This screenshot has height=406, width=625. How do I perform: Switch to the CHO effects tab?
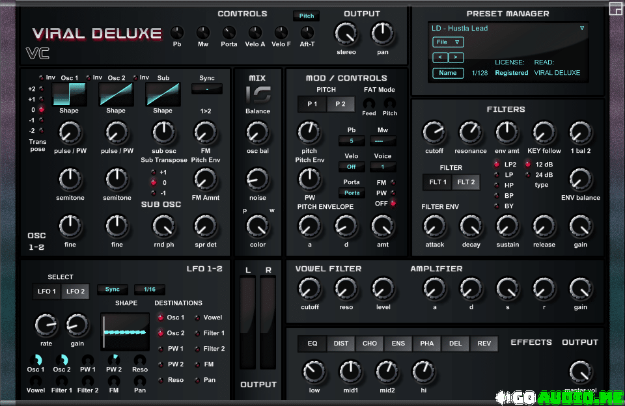click(370, 344)
